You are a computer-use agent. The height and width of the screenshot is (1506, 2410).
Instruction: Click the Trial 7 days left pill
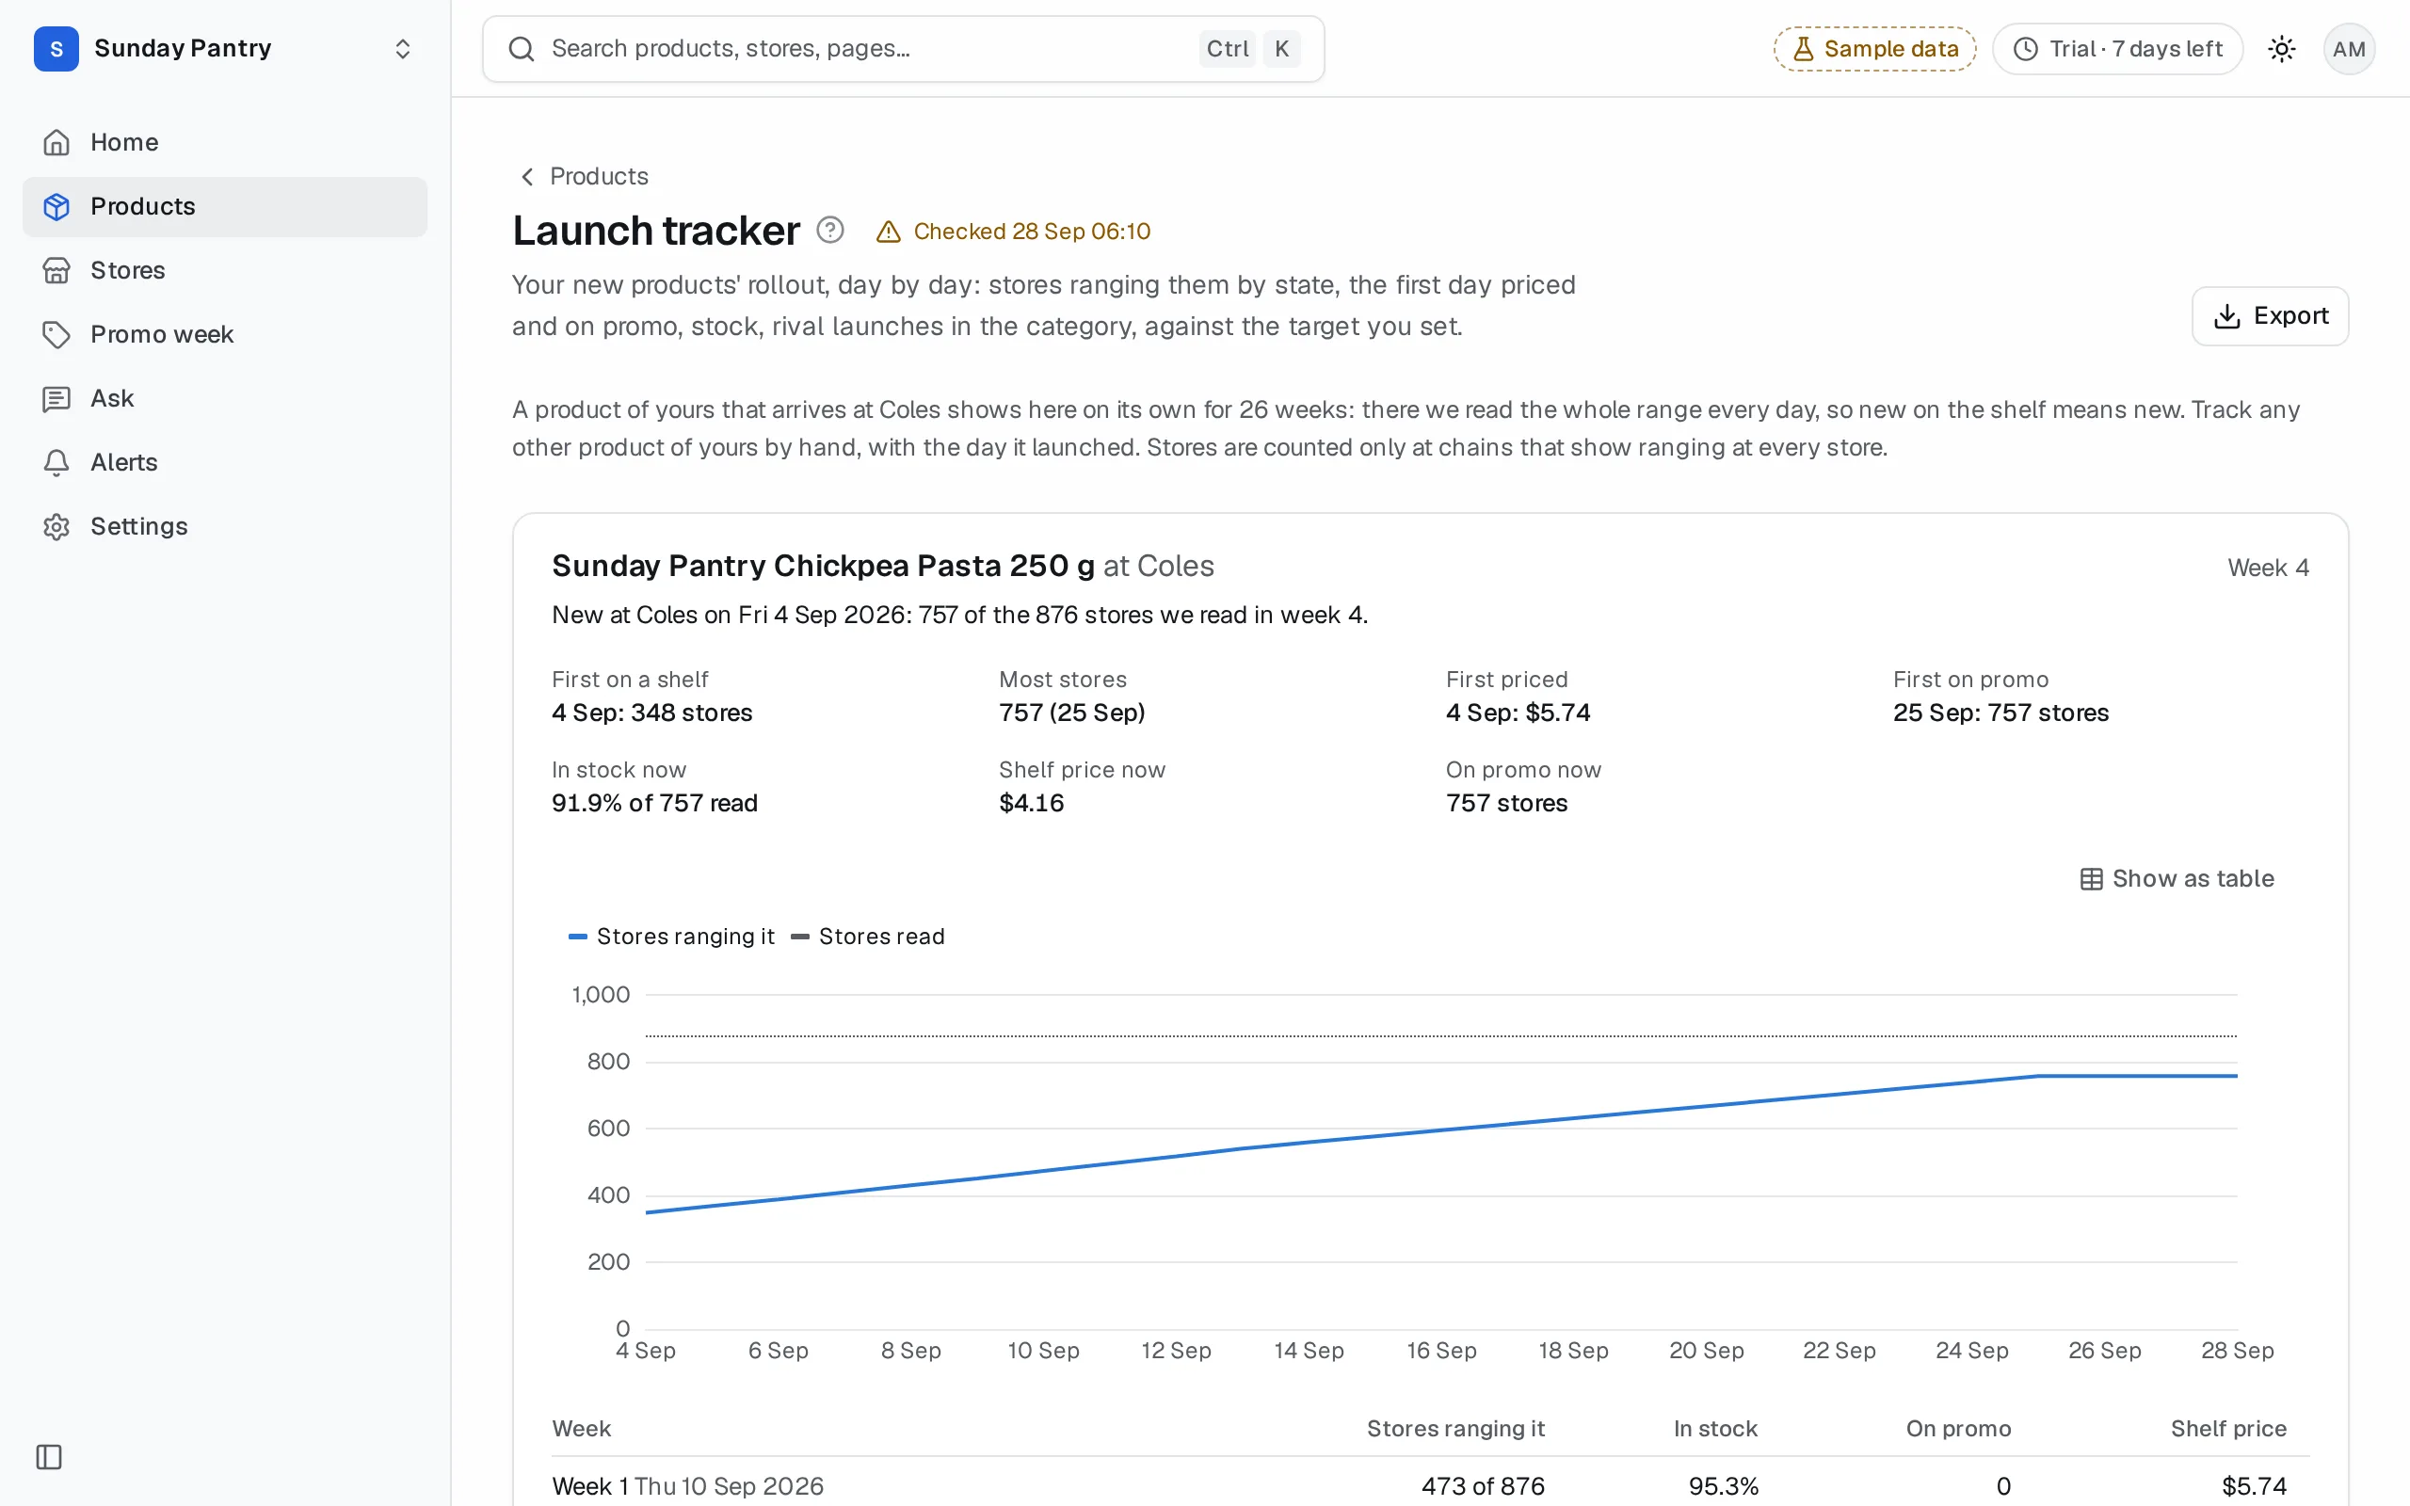[2117, 49]
